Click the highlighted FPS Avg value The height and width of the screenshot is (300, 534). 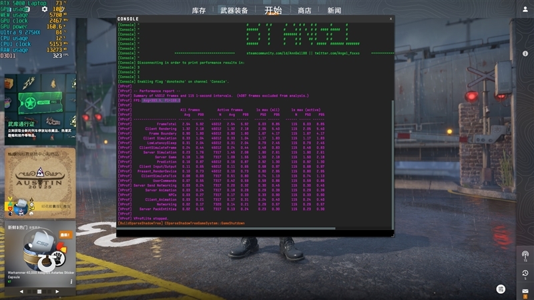(161, 101)
